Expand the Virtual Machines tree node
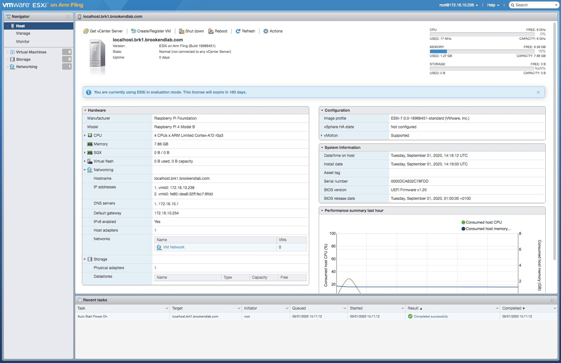The image size is (561, 363). coord(8,52)
